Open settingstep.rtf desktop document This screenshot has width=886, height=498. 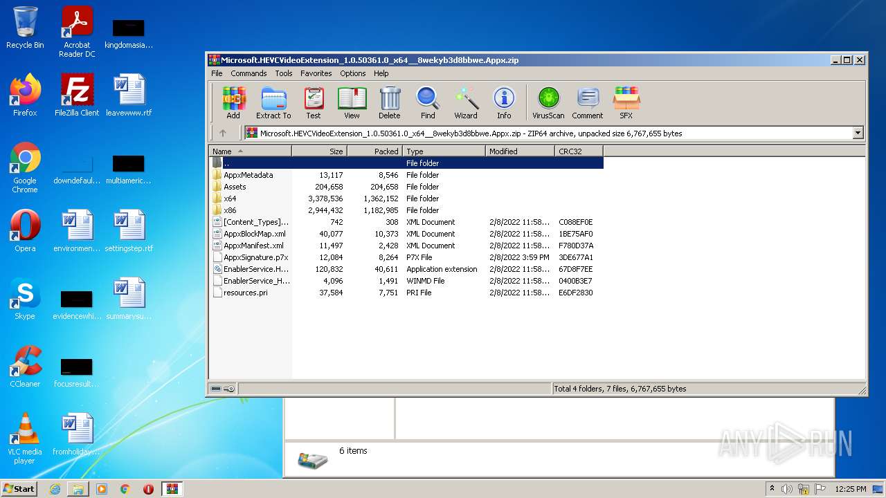(129, 231)
